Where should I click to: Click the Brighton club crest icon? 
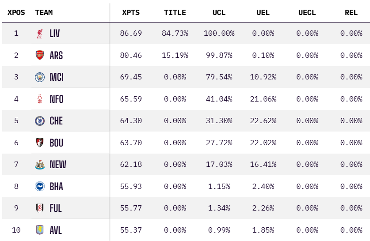coord(40,186)
